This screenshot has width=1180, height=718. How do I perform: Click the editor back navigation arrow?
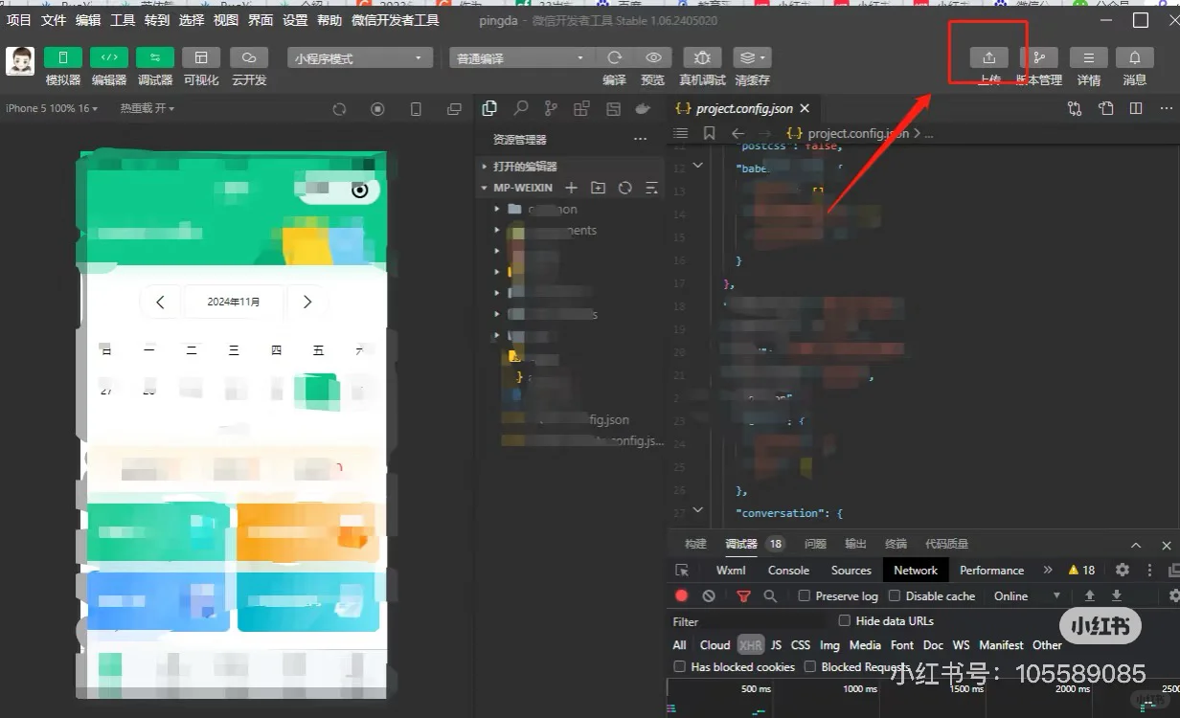[x=737, y=133]
